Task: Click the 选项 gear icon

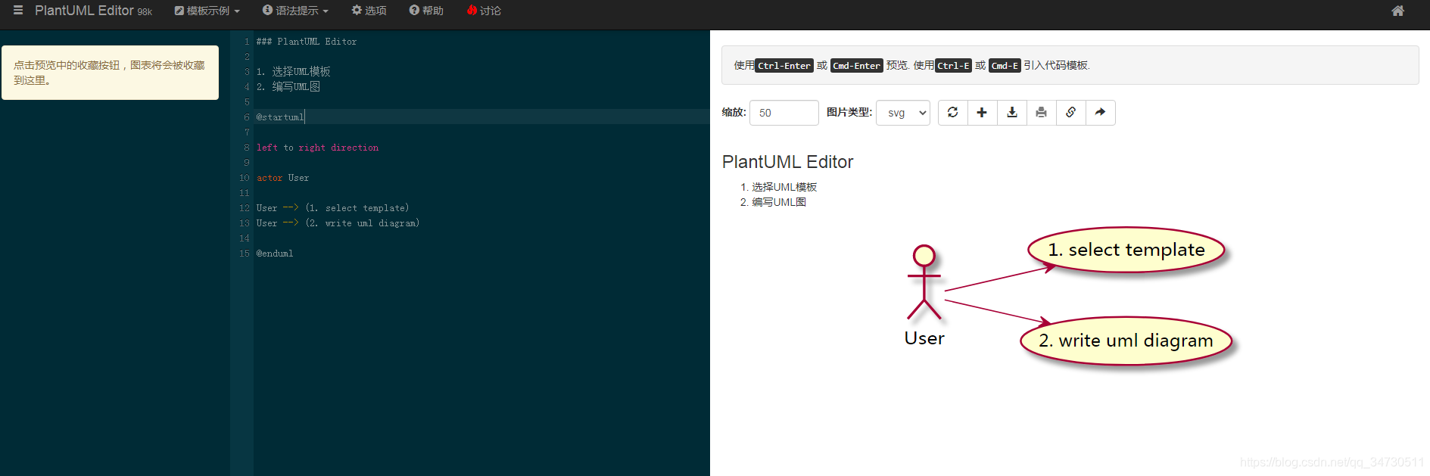Action: [x=357, y=10]
